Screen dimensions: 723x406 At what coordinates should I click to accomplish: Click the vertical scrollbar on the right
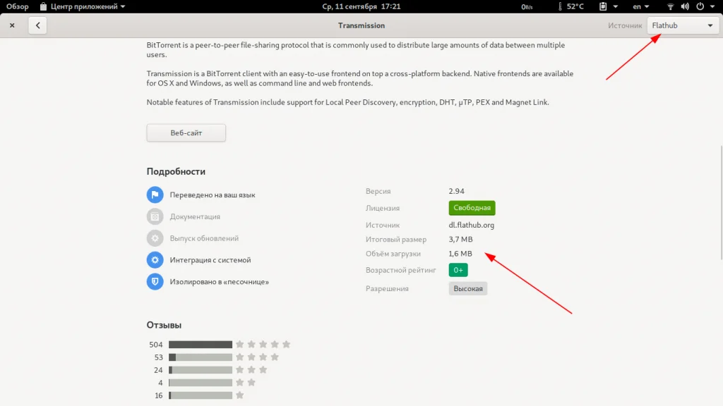point(721,202)
